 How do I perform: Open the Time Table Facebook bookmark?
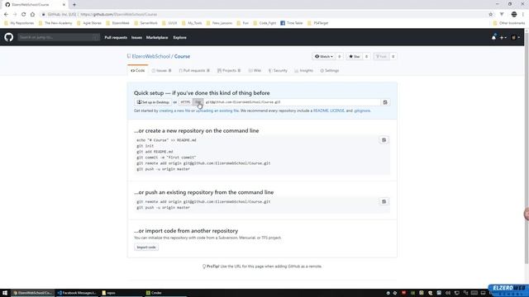(x=292, y=23)
